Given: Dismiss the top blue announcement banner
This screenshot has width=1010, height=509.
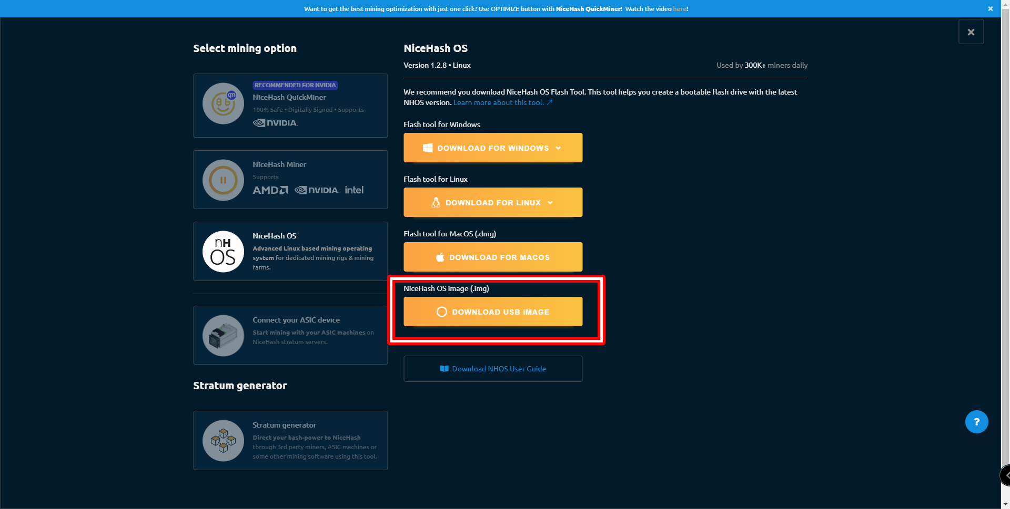Looking at the screenshot, I should 990,8.
